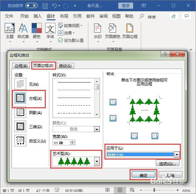This screenshot has height=194, width=196.
Task: Click the Save disk icon
Action: pyautogui.click(x=45, y=6)
